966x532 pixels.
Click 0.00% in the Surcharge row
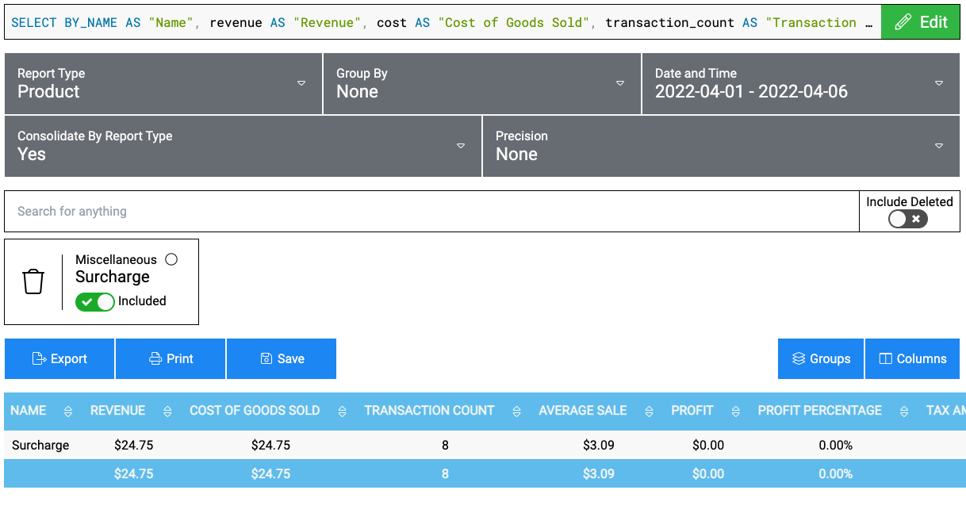[x=836, y=446]
